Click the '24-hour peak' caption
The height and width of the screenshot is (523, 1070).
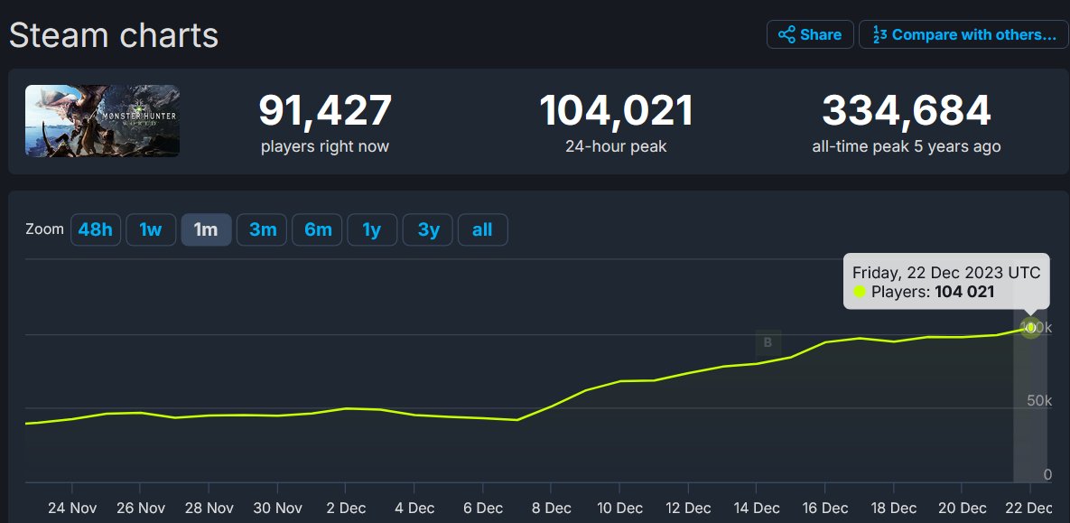[x=616, y=146]
